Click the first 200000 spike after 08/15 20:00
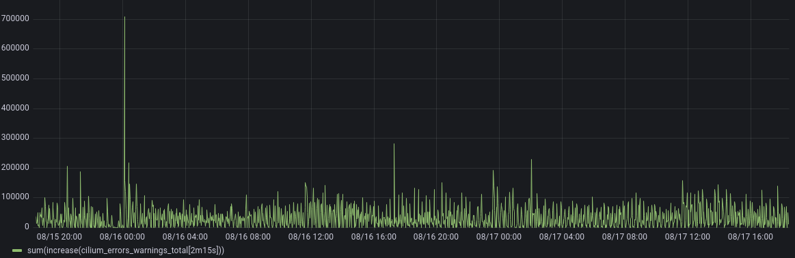Image resolution: width=795 pixels, height=258 pixels. (67, 166)
